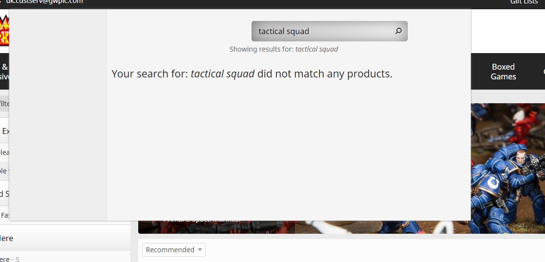Open the Gift Lists link
This screenshot has width=545, height=262.
[524, 2]
